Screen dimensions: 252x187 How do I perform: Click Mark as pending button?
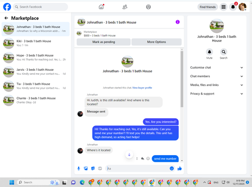coord(103,42)
